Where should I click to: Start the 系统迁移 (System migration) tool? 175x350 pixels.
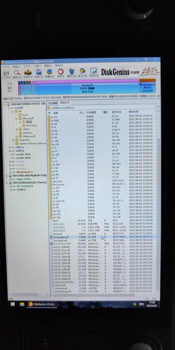pos(94,71)
